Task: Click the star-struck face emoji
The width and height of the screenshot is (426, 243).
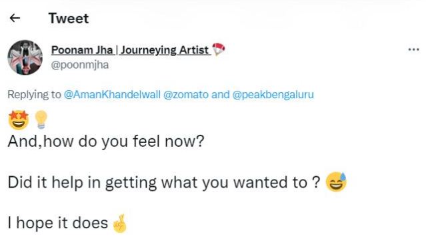Action: coord(19,120)
